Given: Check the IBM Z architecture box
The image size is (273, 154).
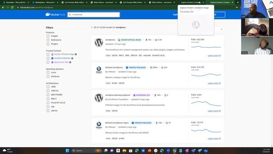Looking at the screenshot, I should 48,99.
